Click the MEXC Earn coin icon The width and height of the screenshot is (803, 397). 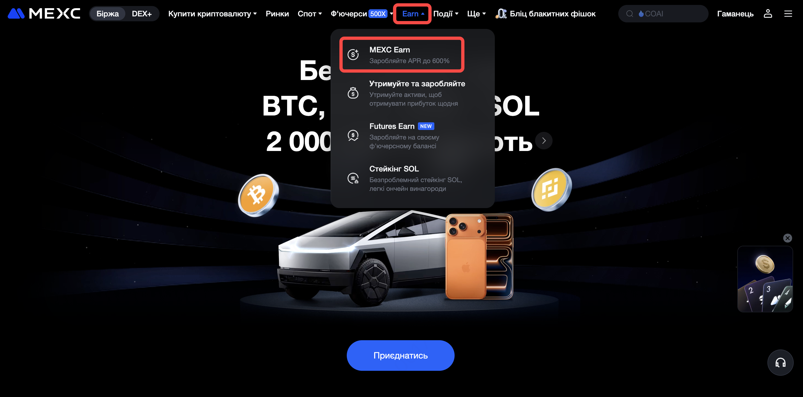point(353,55)
